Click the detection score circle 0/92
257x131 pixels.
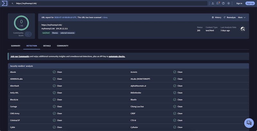pyautogui.click(x=21, y=23)
